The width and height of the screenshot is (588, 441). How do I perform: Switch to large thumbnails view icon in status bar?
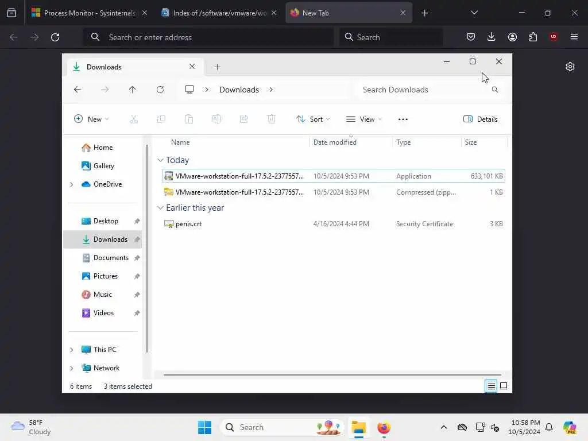[504, 386]
